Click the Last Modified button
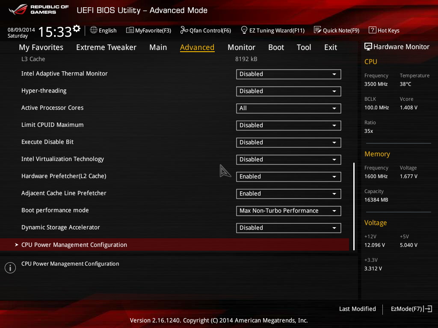Image resolution: width=438 pixels, height=328 pixels. pos(357,309)
